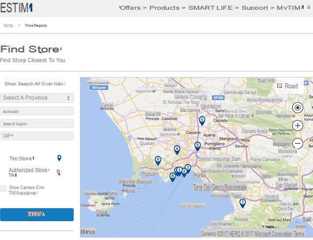Screen dimensions: 313x240
Task: Click Trova Negozio breadcrumb
Action: click(x=36, y=26)
